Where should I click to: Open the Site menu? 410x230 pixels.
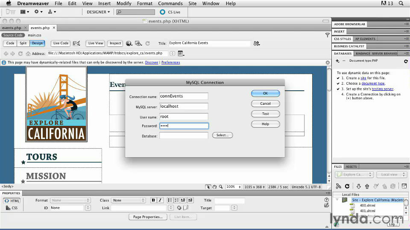pyautogui.click(x=193, y=3)
